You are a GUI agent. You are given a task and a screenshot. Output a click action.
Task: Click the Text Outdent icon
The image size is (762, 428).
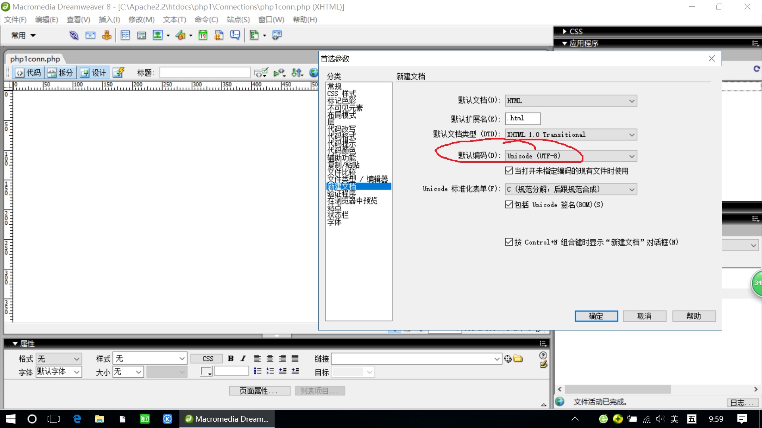pos(283,371)
